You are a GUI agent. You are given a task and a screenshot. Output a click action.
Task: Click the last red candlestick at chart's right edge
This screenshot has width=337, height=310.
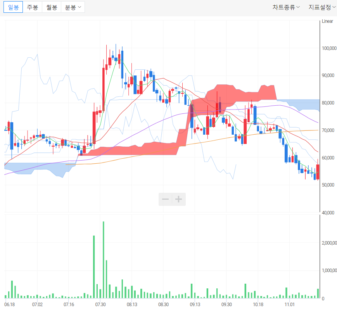coord(318,171)
